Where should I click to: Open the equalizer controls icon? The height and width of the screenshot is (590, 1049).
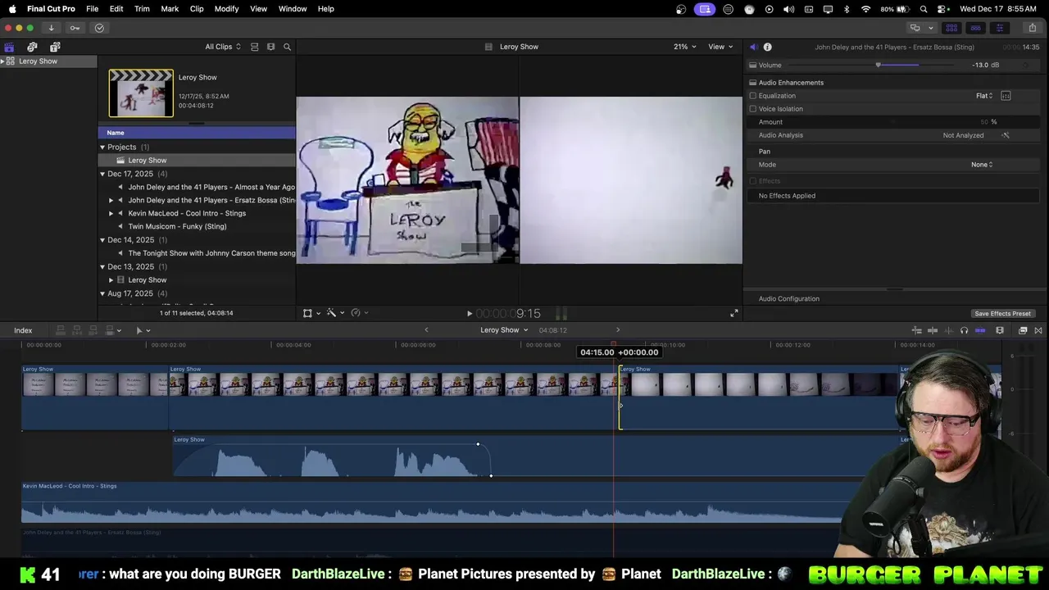1006,96
